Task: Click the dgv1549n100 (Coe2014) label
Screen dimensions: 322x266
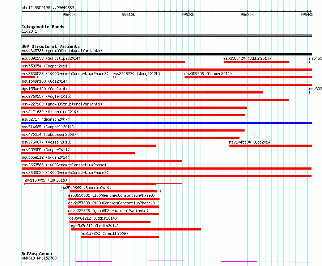Action: (x=45, y=81)
